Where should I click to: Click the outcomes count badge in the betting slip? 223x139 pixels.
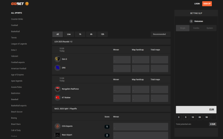tap(191, 21)
